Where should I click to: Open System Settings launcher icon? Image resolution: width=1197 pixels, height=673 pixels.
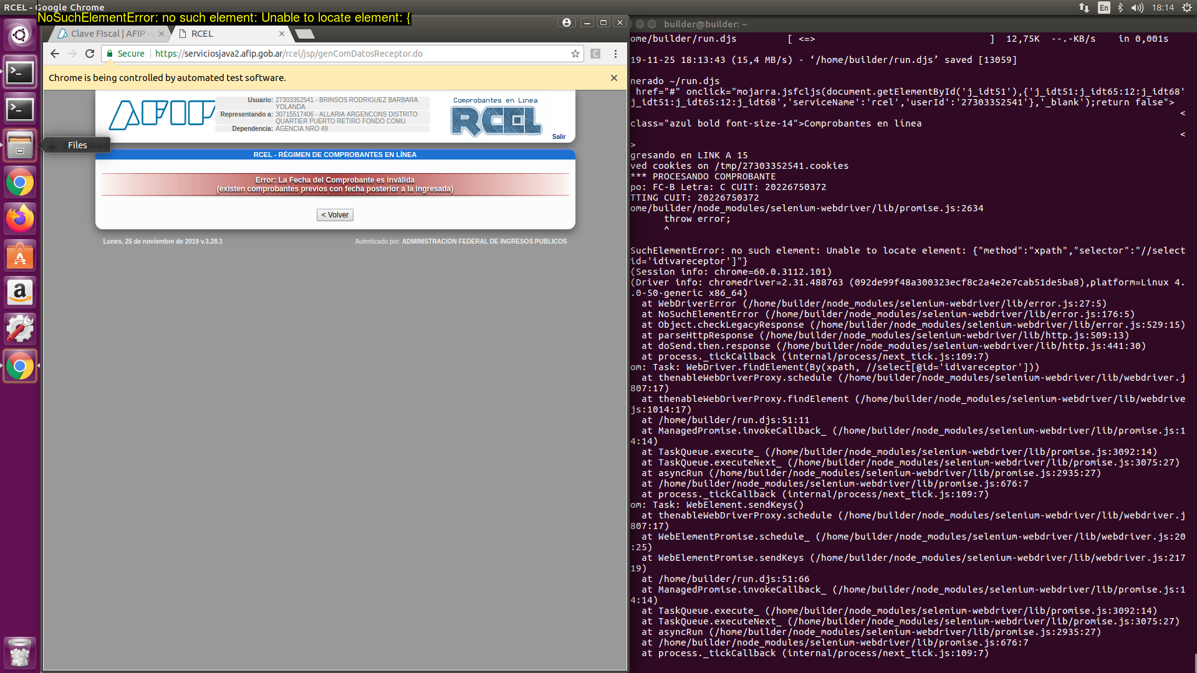(20, 329)
